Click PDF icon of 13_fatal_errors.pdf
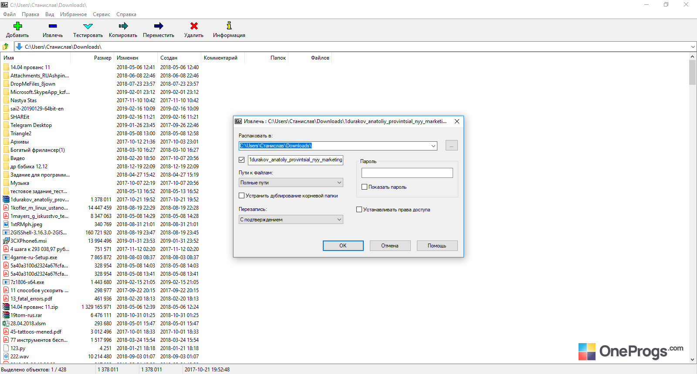 pyautogui.click(x=6, y=299)
